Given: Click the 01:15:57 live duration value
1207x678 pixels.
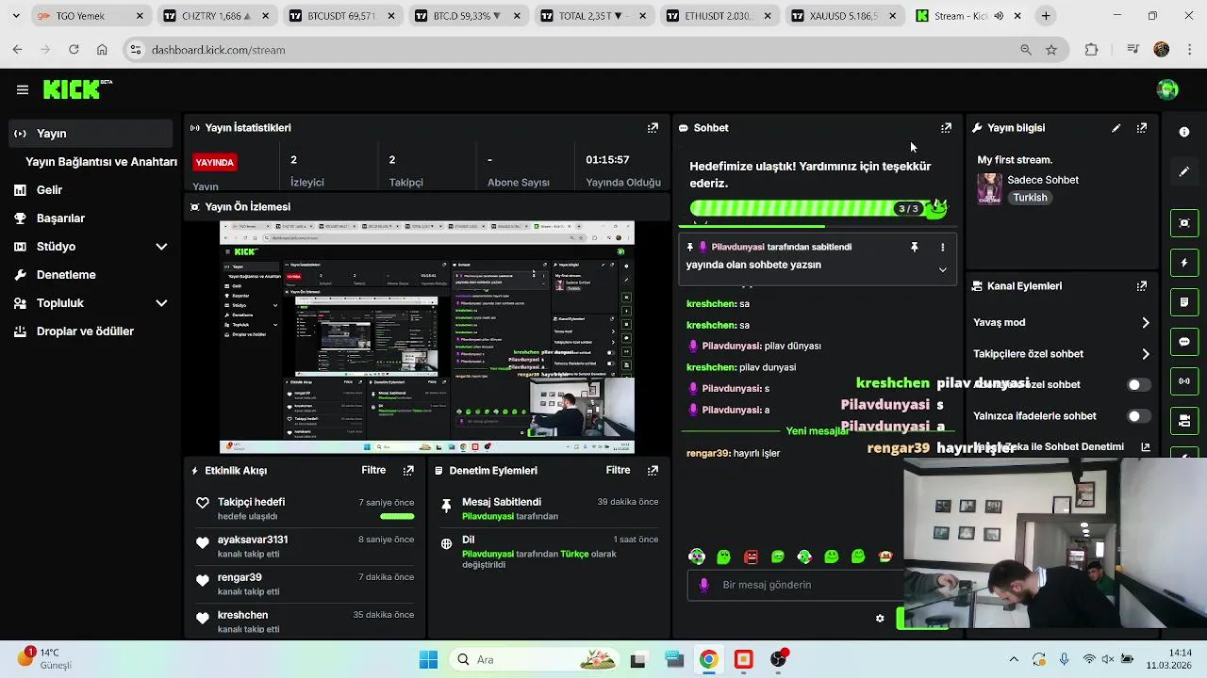Looking at the screenshot, I should tap(607, 160).
